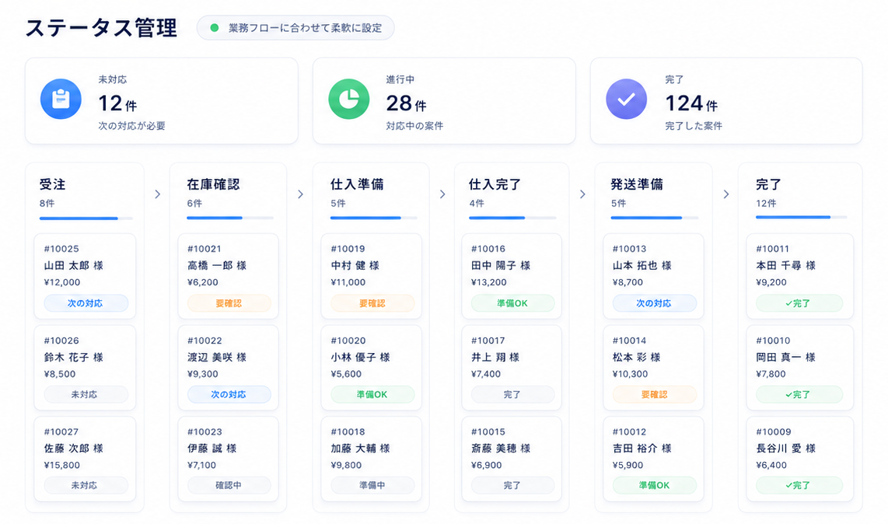Click ✓完了 badge on order #10009
The width and height of the screenshot is (888, 524).
point(799,485)
